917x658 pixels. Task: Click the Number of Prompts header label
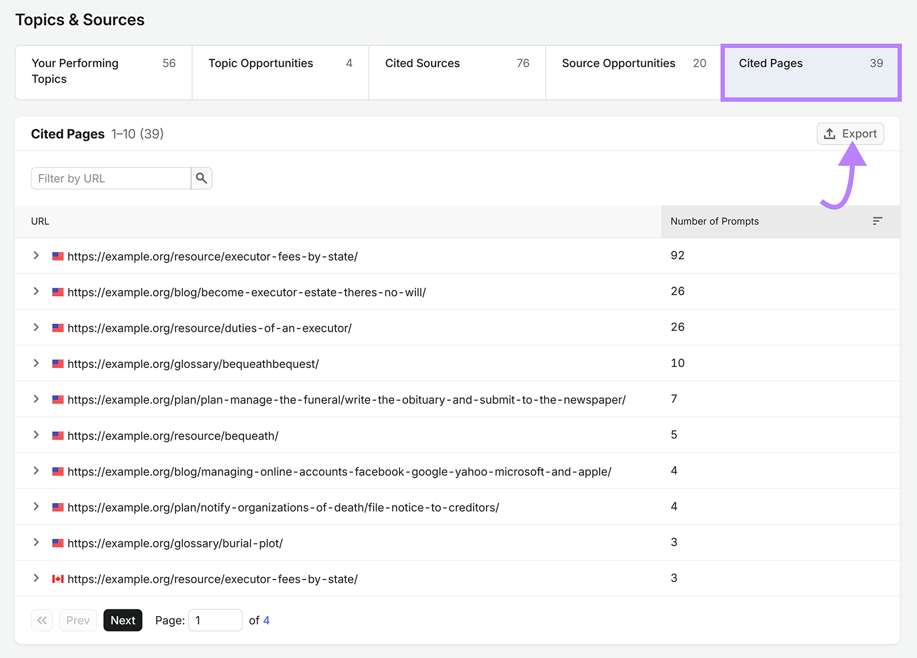click(715, 221)
